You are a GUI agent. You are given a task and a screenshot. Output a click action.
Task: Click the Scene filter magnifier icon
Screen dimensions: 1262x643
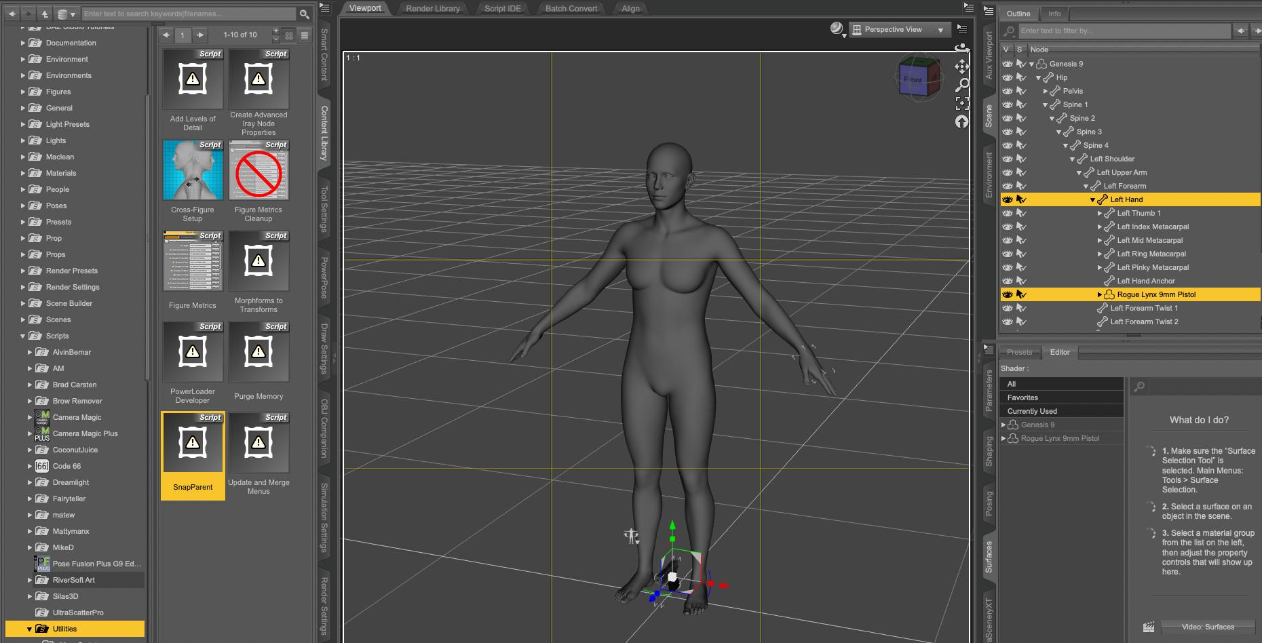[1010, 31]
